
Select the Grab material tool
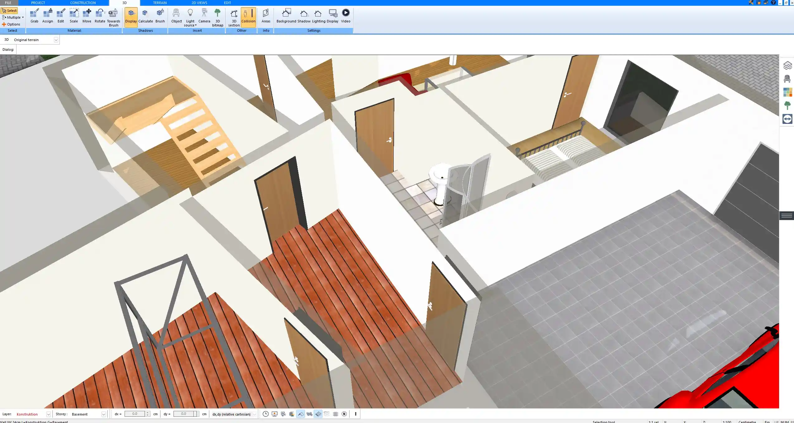[34, 16]
